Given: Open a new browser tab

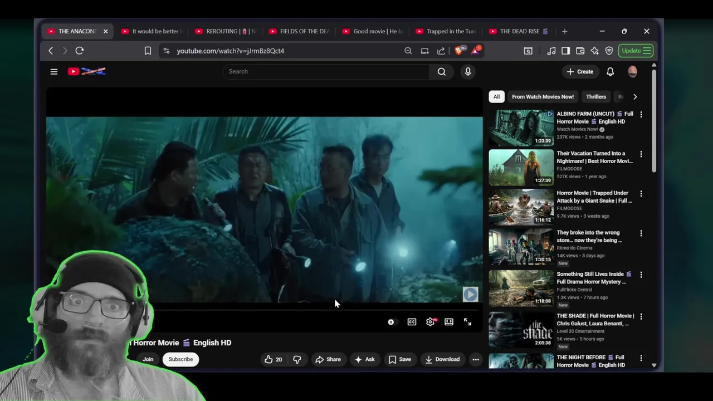Looking at the screenshot, I should pyautogui.click(x=565, y=31).
